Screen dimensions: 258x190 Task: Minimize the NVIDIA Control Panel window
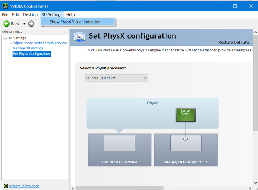click(219, 6)
